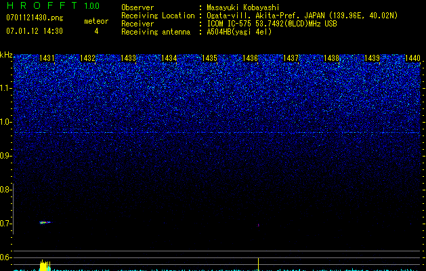
Task: Click the 1439 time marker
Action: tap(372, 58)
